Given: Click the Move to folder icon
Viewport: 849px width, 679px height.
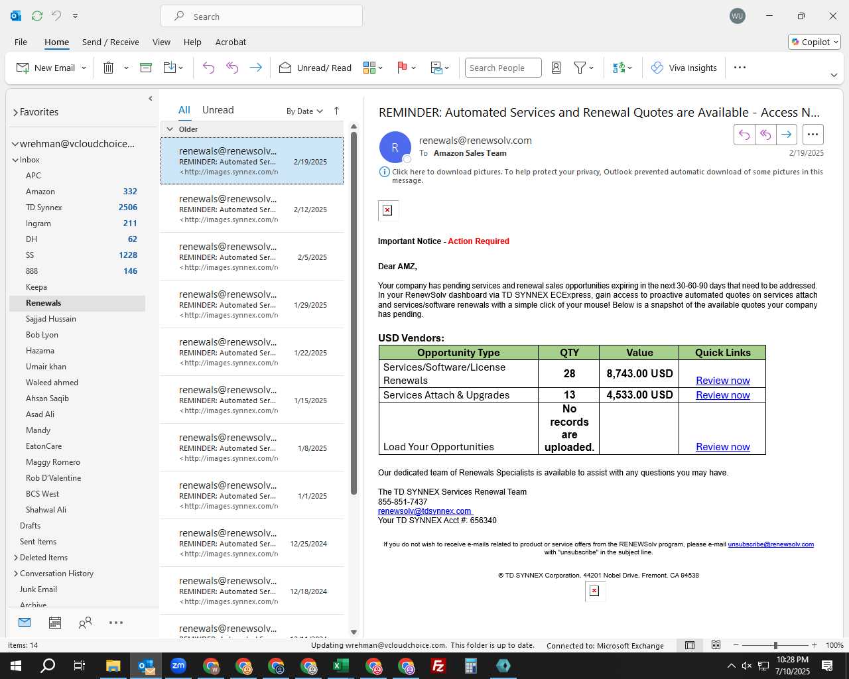Looking at the screenshot, I should pyautogui.click(x=170, y=68).
